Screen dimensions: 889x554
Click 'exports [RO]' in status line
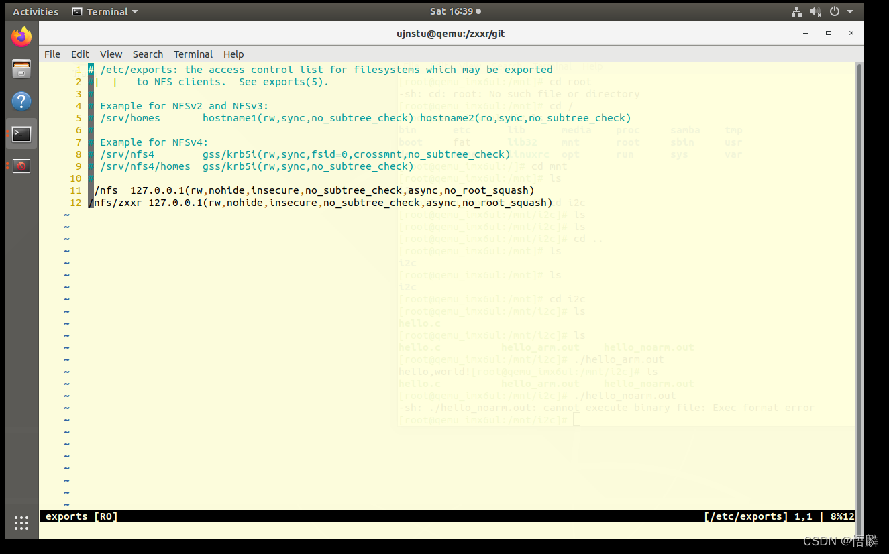(82, 516)
